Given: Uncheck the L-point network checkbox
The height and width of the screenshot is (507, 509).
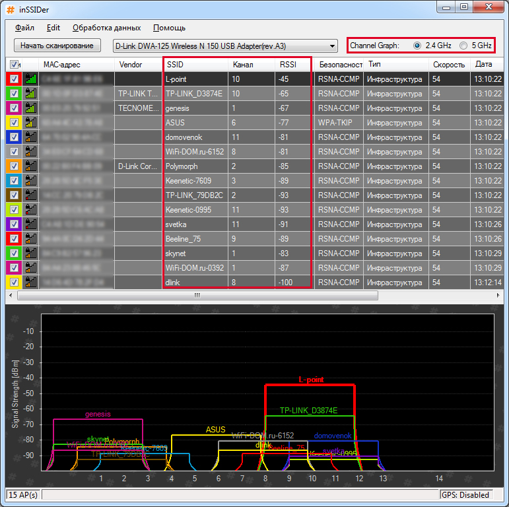Looking at the screenshot, I should (x=14, y=79).
